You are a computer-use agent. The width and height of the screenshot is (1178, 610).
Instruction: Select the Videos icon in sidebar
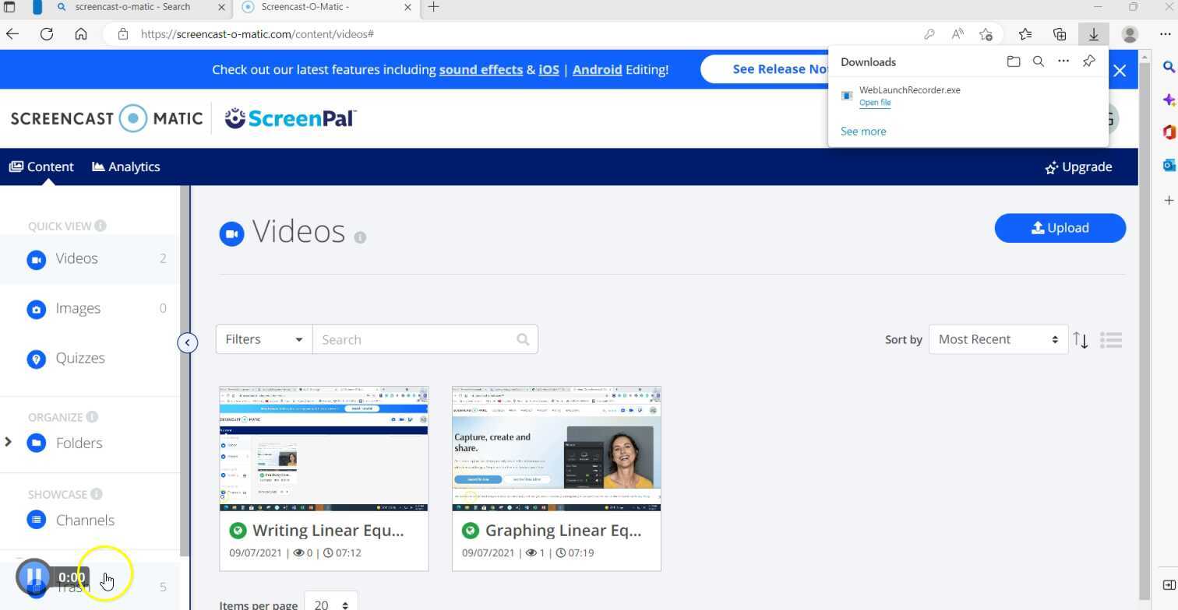click(x=37, y=259)
